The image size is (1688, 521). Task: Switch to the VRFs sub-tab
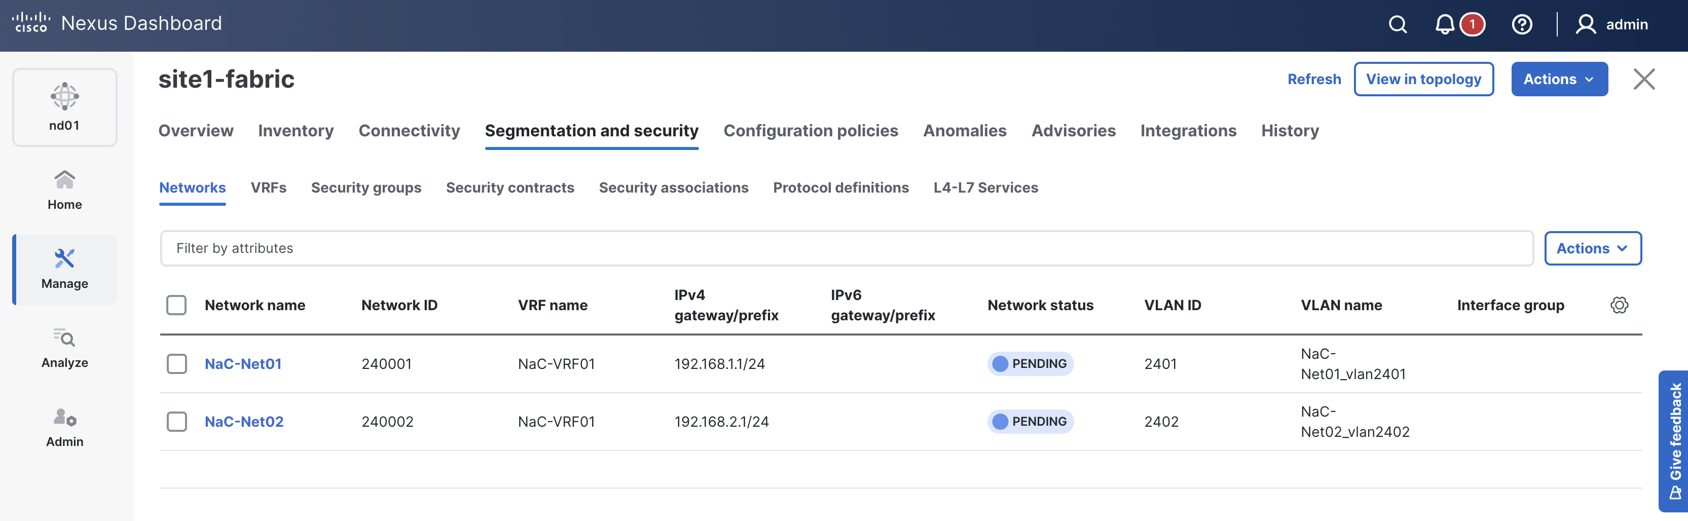tap(268, 188)
